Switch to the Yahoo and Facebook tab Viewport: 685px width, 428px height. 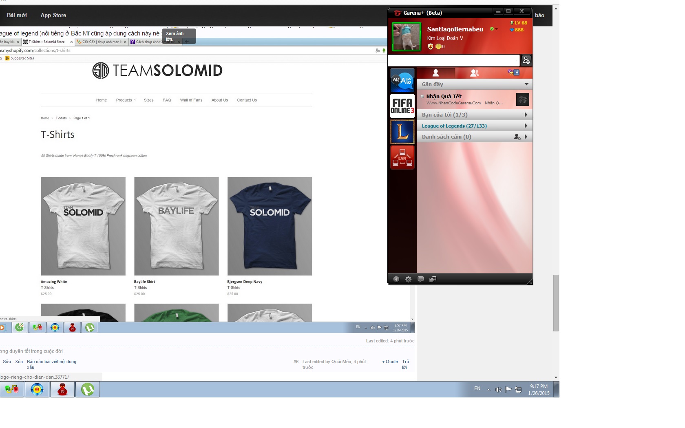coord(513,73)
